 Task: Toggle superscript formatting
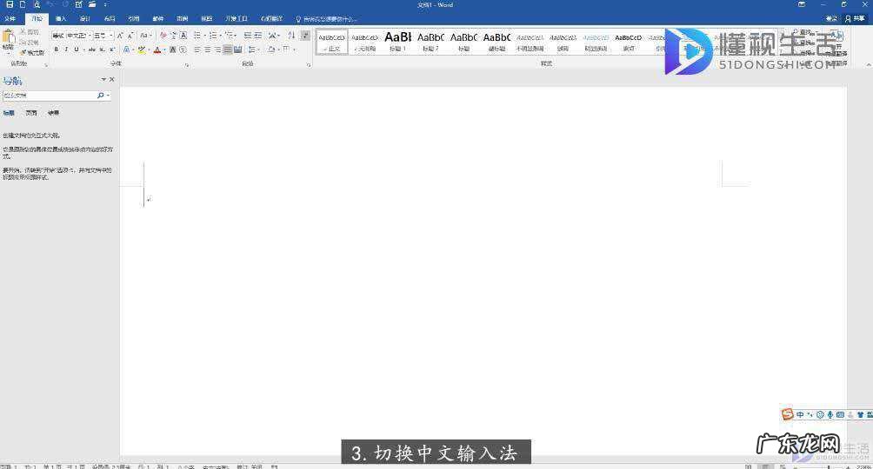point(112,50)
